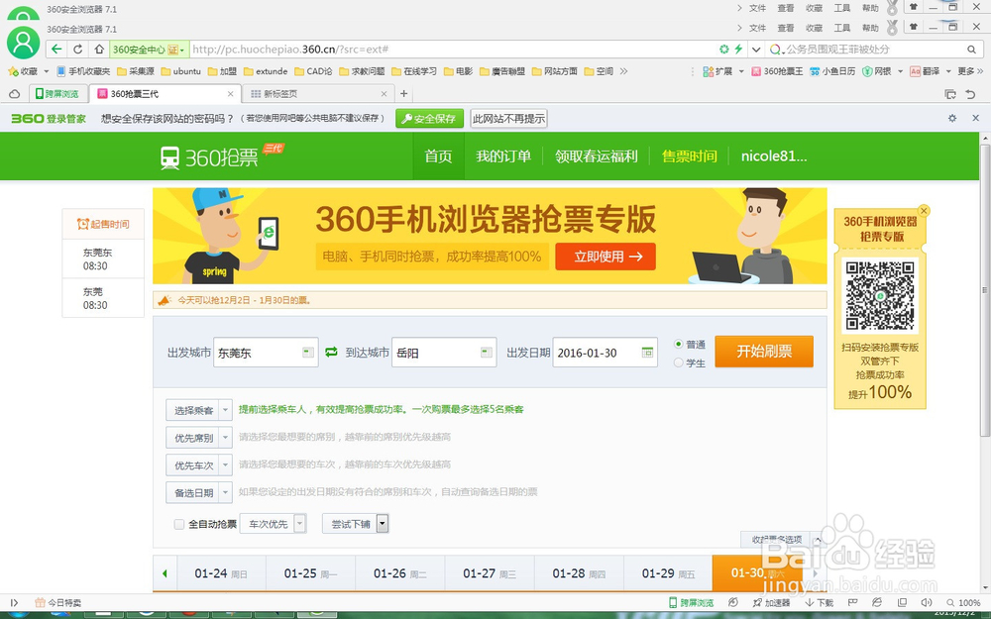Open the 手机收藏夹 bookmark
Screen dimensions: 991x619
pyautogui.click(x=83, y=71)
